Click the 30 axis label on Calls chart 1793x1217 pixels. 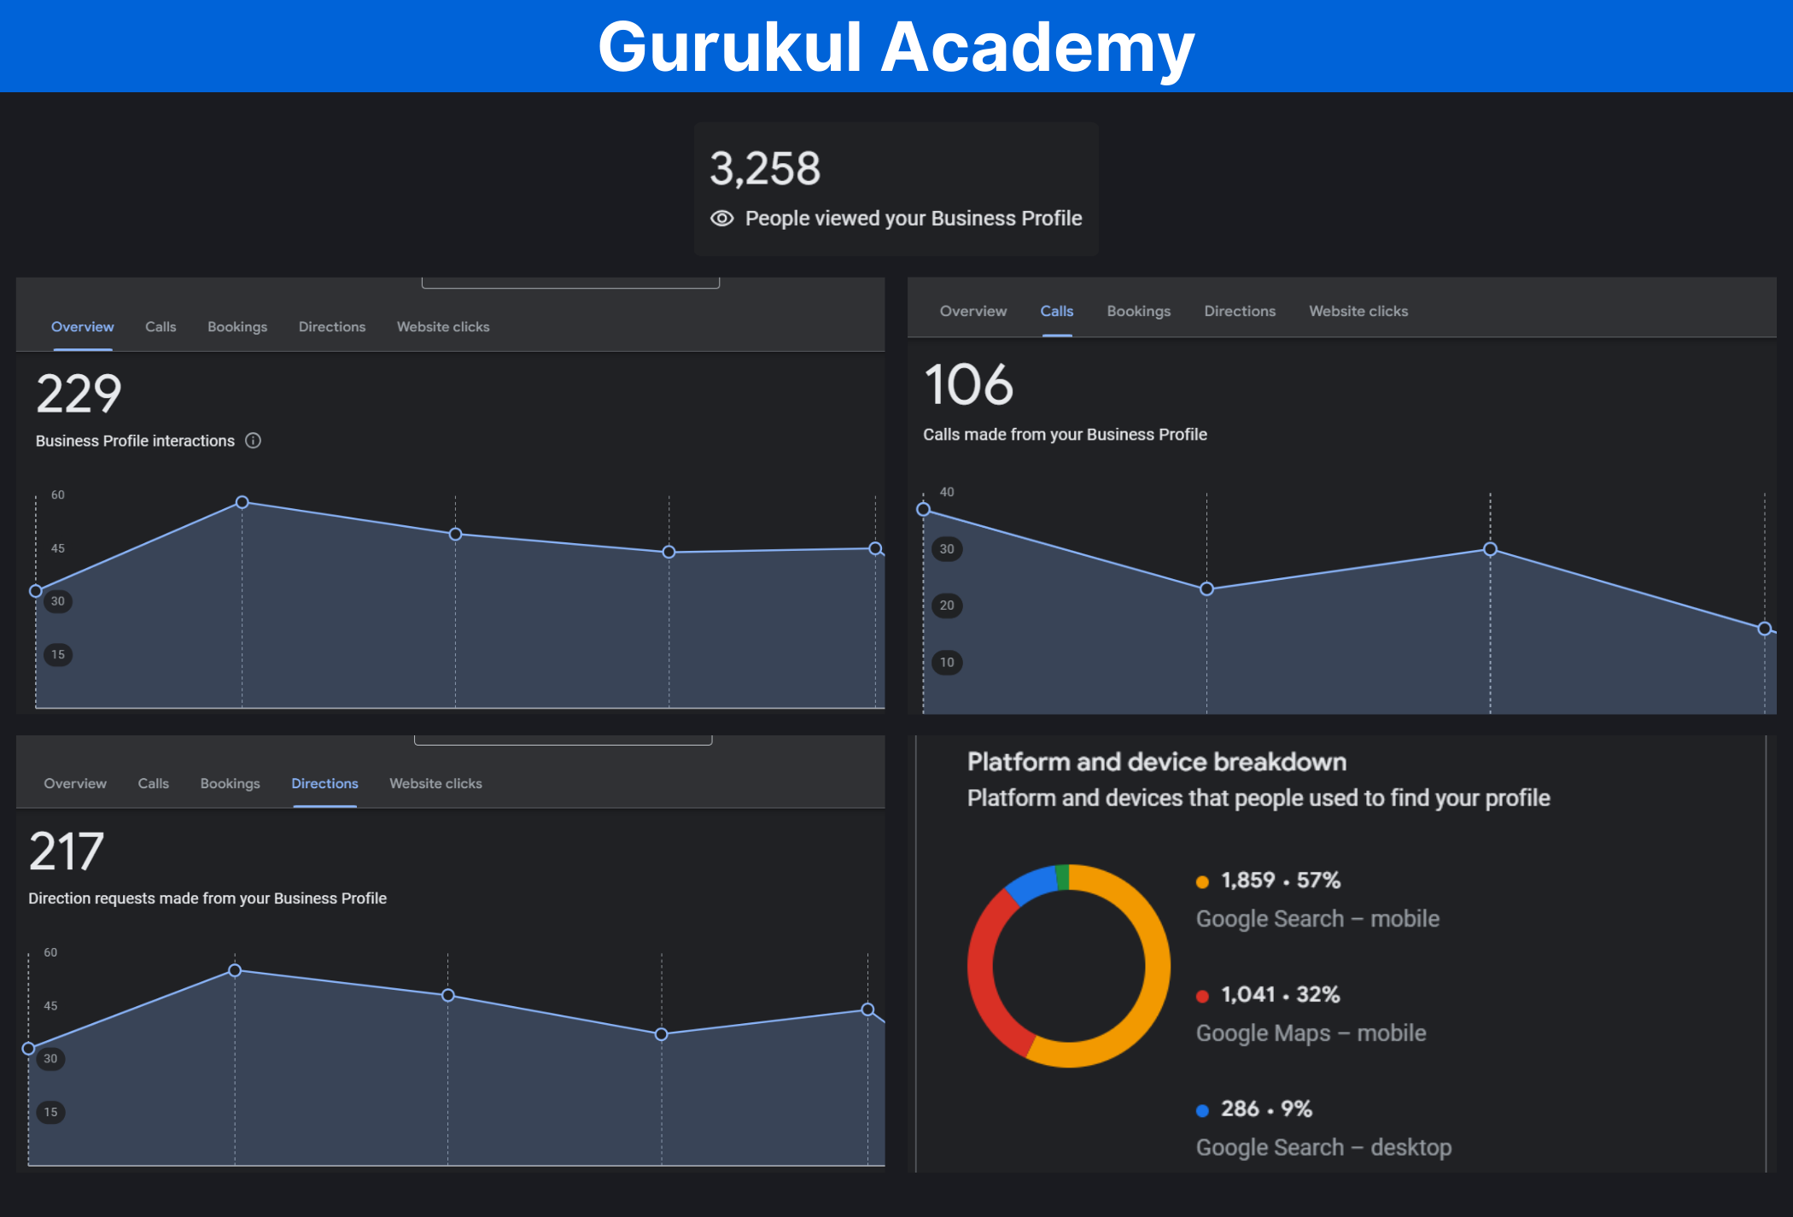coord(947,549)
